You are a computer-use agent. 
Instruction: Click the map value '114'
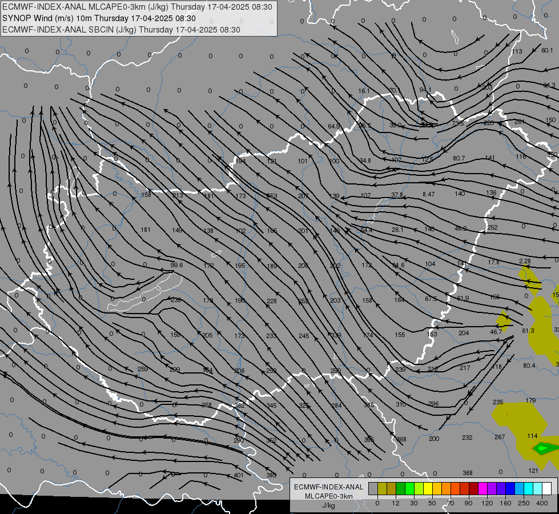[x=532, y=436]
